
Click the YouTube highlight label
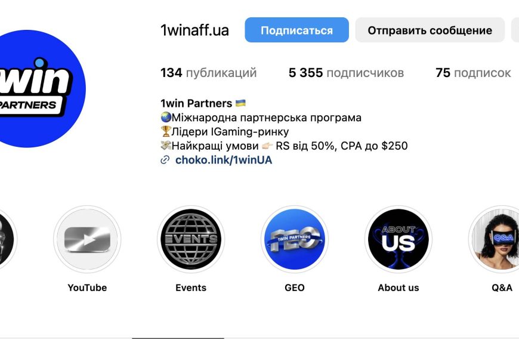[87, 288]
